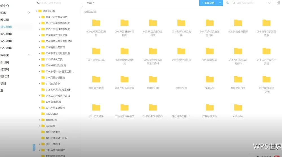Click the 新建文档 button
The image size is (282, 157).
pyautogui.click(x=208, y=3)
